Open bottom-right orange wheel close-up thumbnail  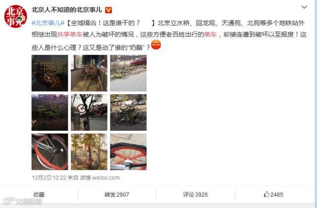point(128,152)
